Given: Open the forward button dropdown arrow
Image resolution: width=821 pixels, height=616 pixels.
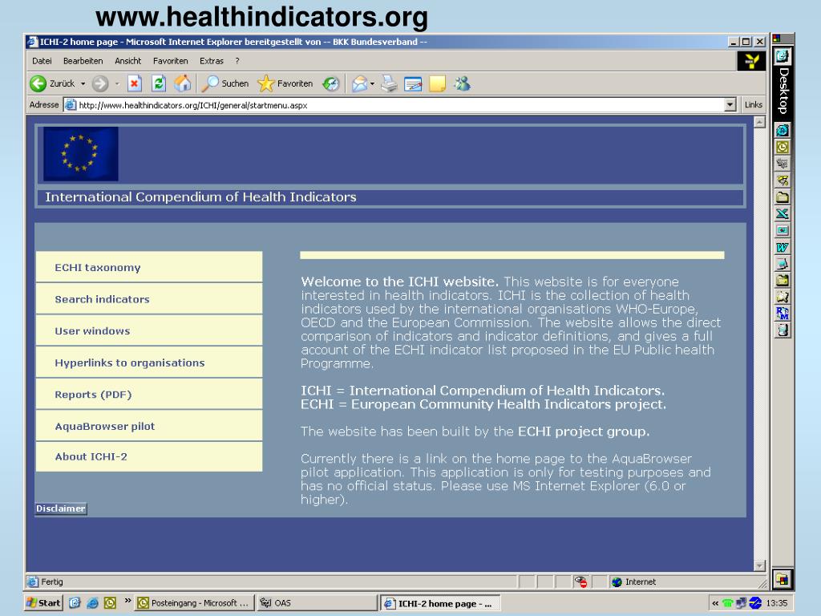Looking at the screenshot, I should coord(117,83).
